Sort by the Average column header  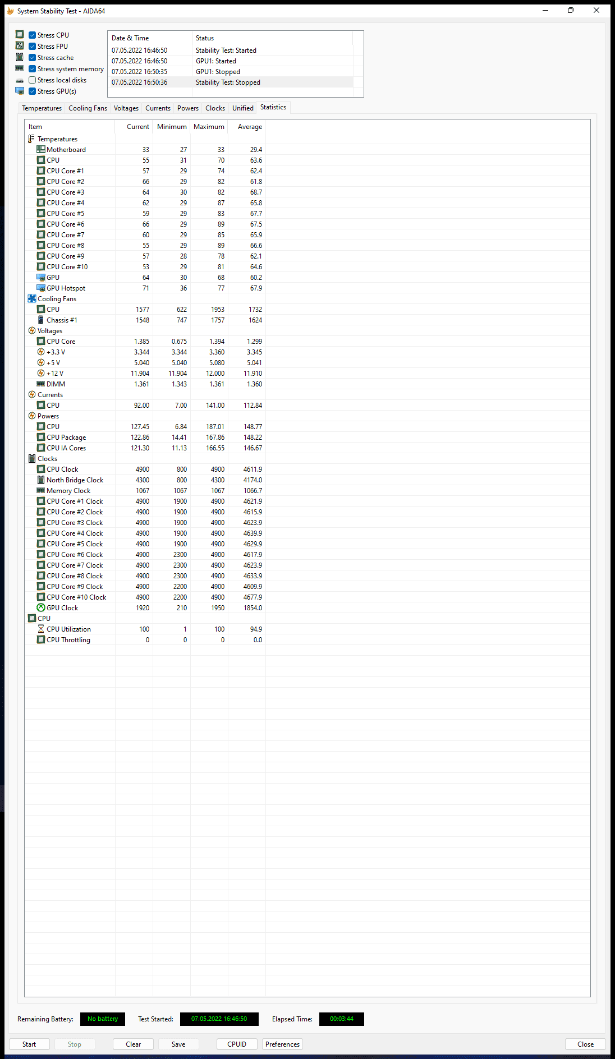point(247,127)
